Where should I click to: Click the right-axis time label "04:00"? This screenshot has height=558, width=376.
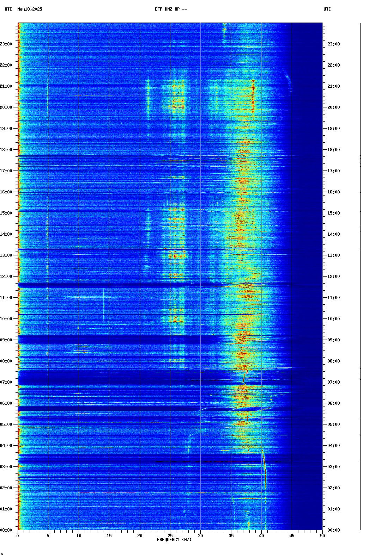click(x=334, y=446)
